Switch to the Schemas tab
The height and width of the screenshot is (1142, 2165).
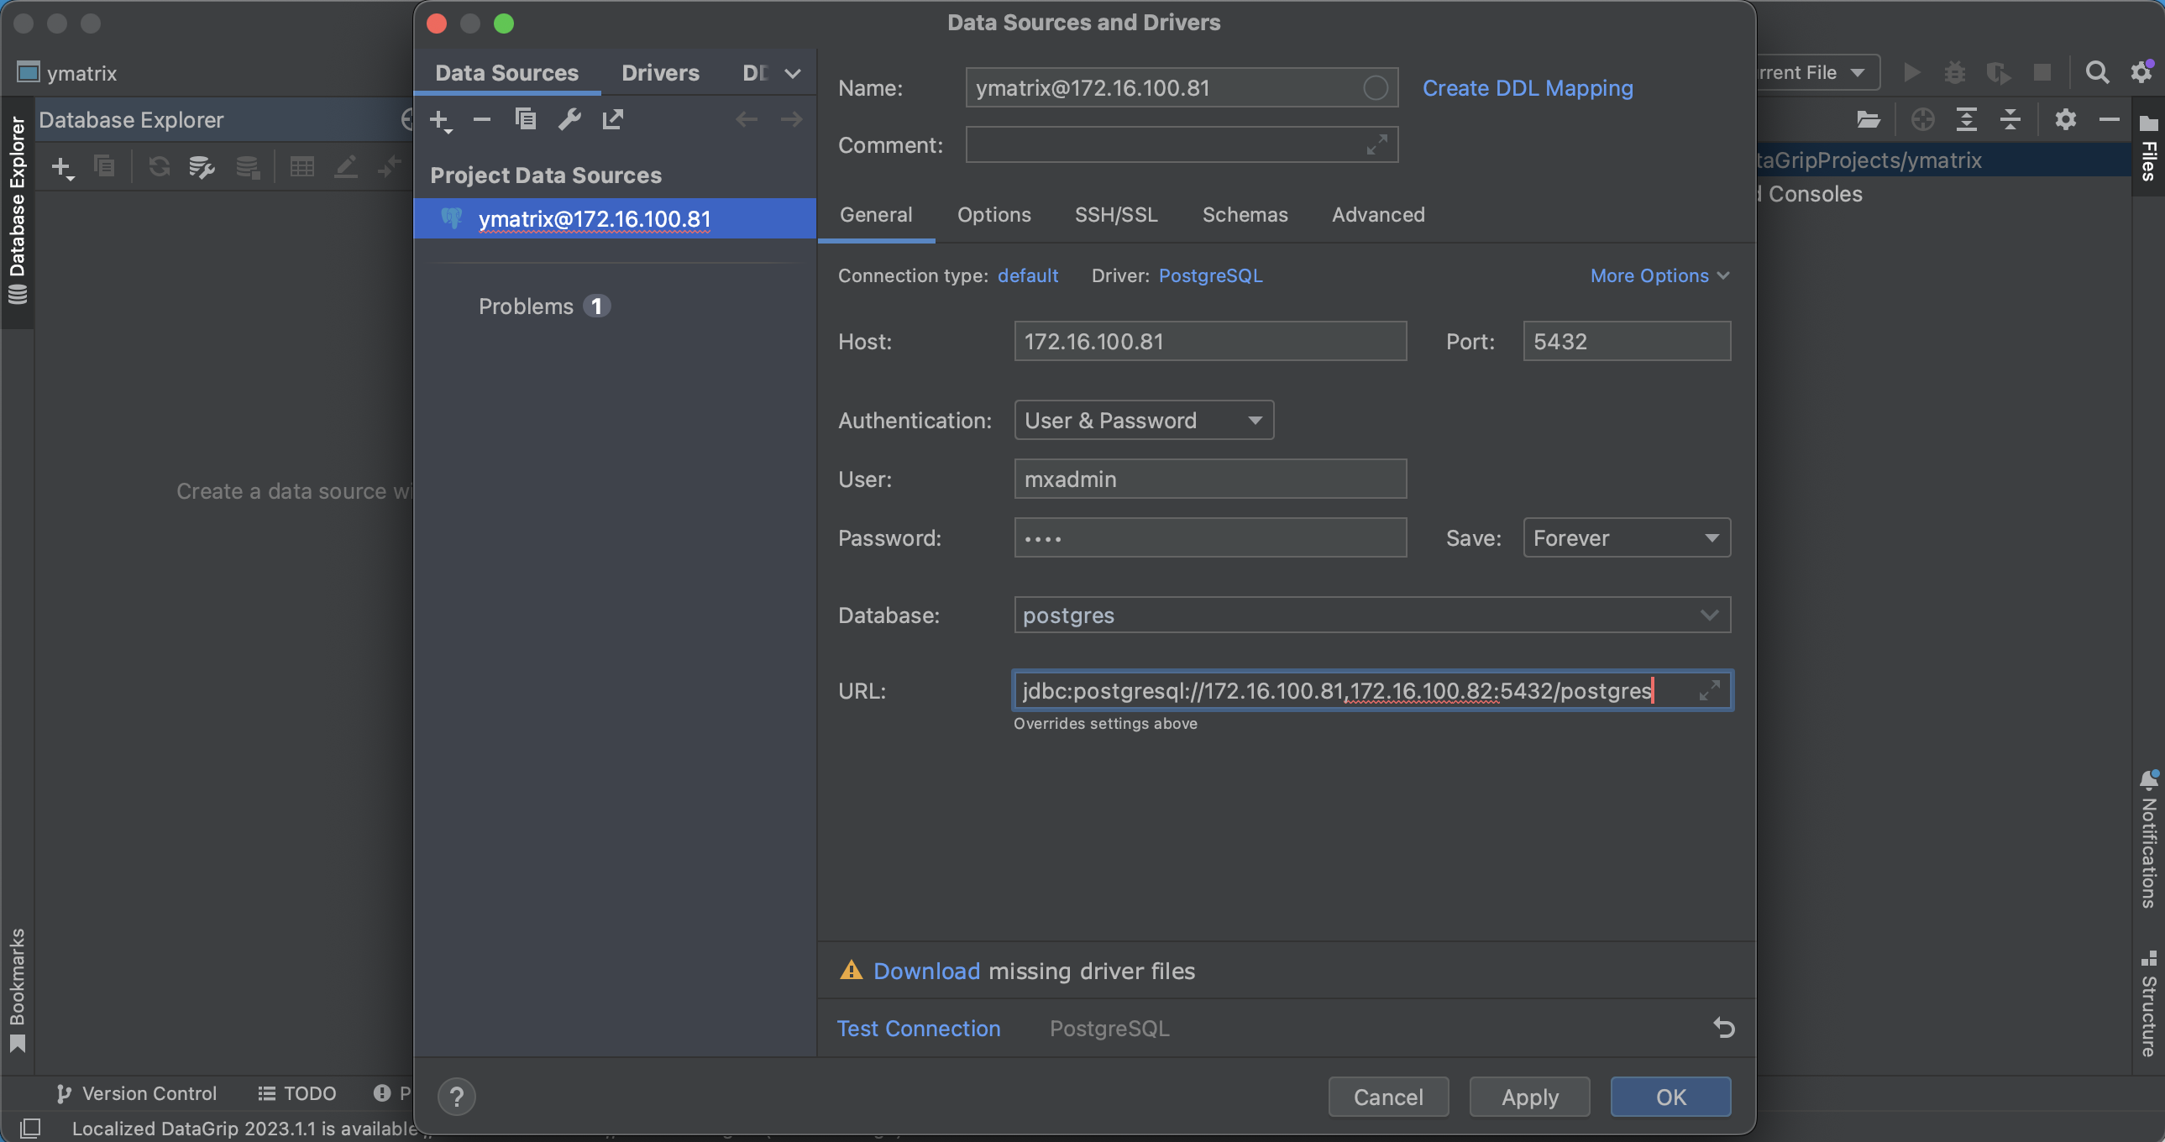pos(1245,215)
